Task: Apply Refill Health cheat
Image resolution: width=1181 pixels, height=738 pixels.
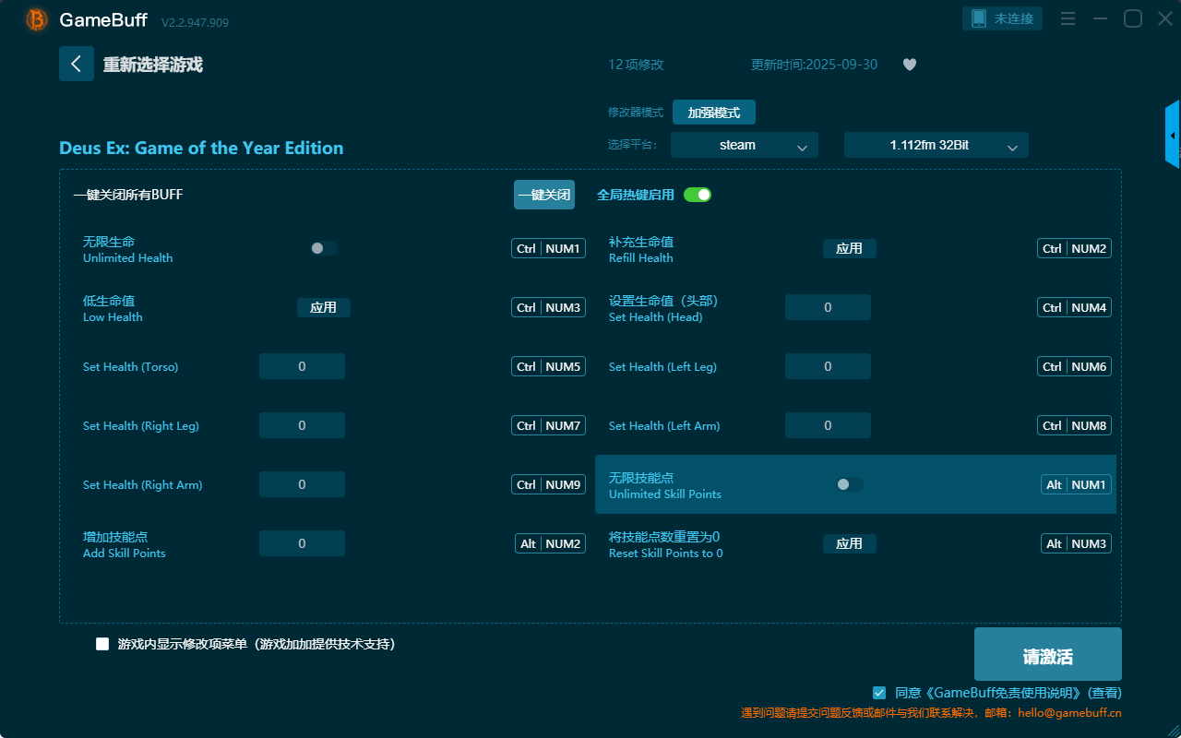Action: coord(849,248)
